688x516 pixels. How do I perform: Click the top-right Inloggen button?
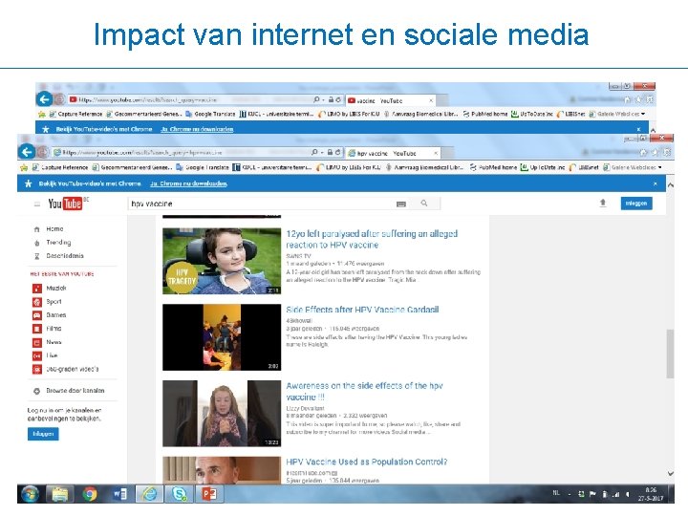(x=636, y=204)
